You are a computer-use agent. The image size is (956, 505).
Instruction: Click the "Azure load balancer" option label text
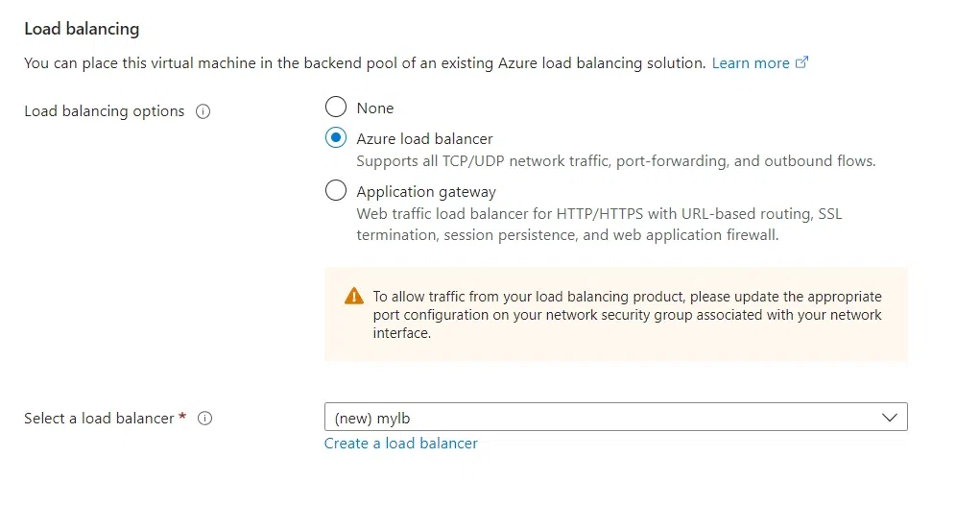click(x=424, y=139)
